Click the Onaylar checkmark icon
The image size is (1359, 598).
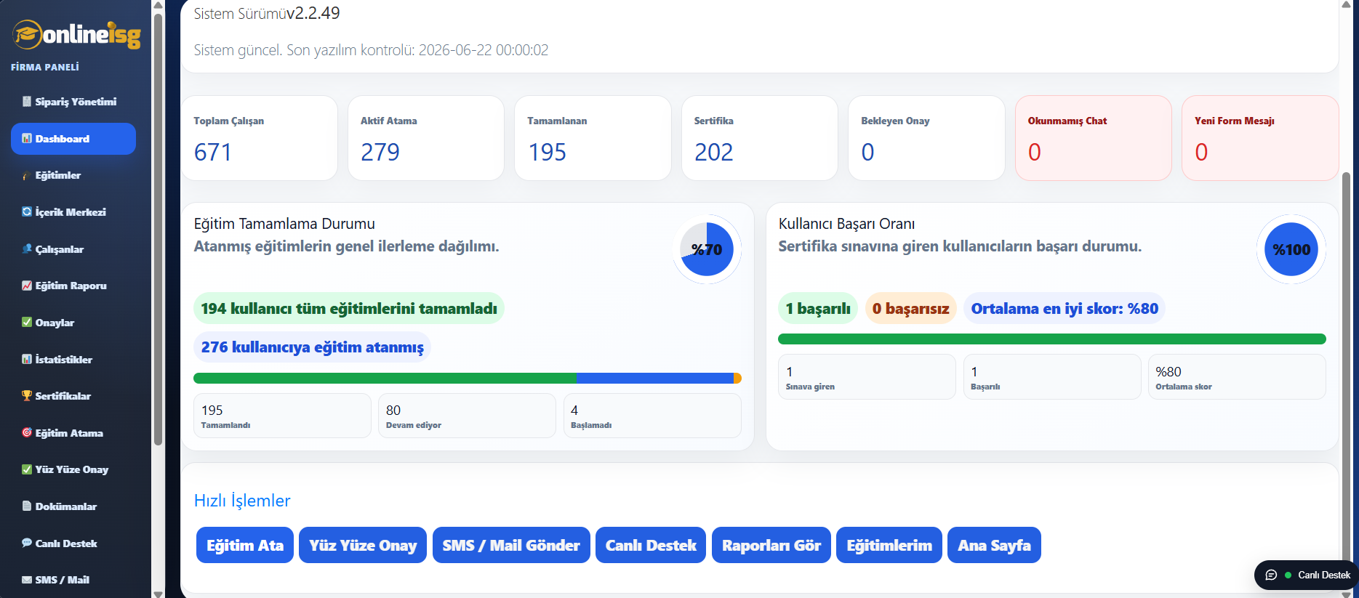[27, 323]
